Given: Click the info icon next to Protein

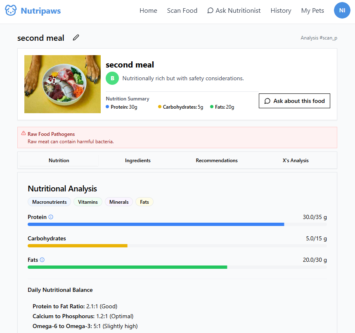Looking at the screenshot, I should [51, 217].
